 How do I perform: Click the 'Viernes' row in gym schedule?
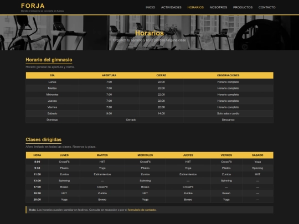coord(149,107)
